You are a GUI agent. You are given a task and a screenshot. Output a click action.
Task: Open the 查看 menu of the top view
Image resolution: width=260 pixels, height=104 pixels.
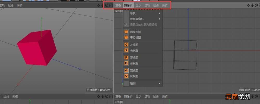(118, 5)
